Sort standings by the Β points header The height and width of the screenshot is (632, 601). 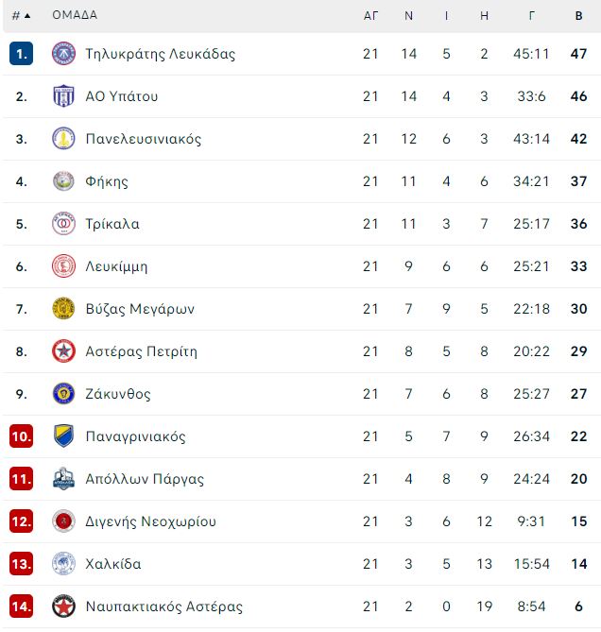pyautogui.click(x=579, y=16)
